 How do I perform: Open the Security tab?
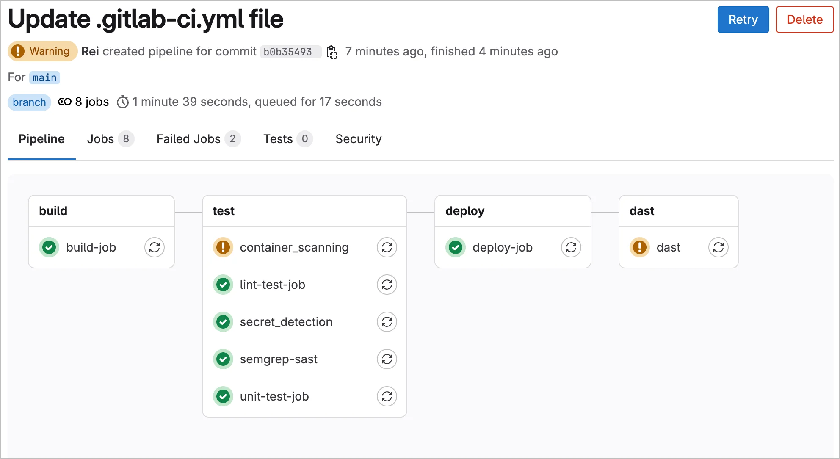(358, 139)
